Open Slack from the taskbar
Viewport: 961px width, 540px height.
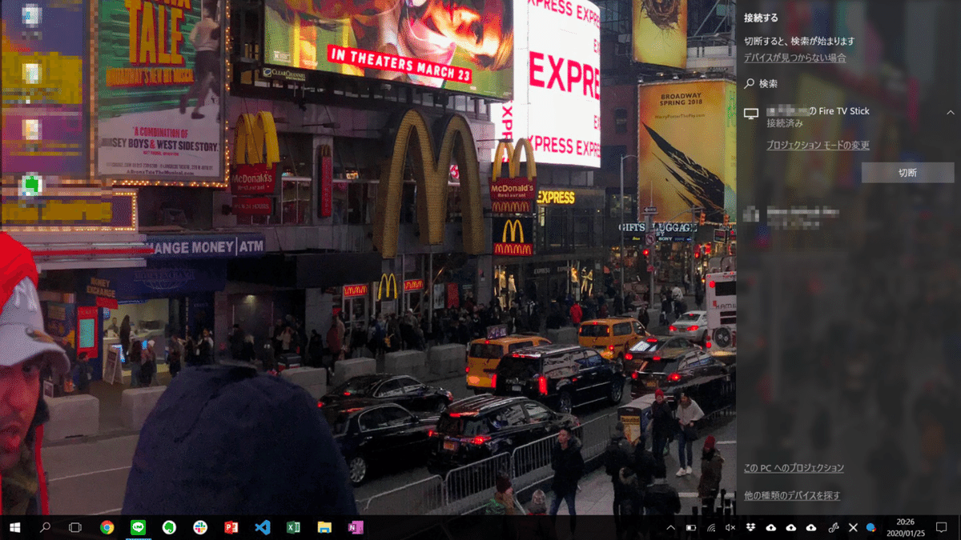click(x=200, y=527)
